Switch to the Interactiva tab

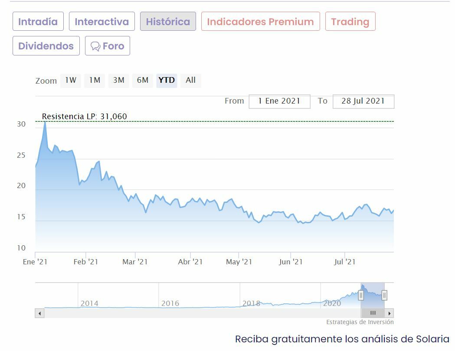tap(102, 22)
